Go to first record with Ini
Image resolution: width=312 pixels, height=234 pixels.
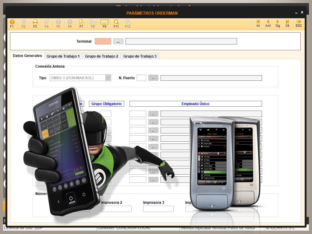pos(258,23)
